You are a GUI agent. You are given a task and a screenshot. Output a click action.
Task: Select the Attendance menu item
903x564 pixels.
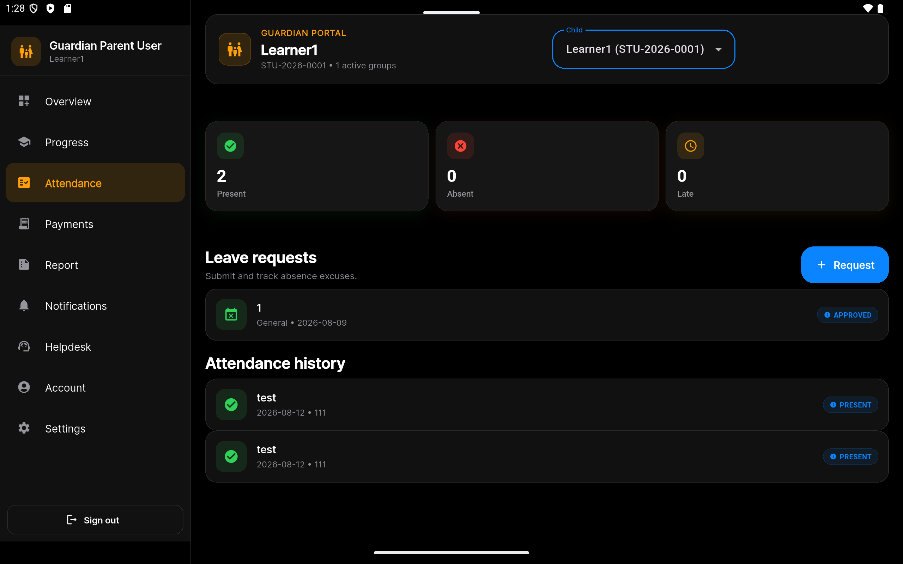(x=95, y=183)
